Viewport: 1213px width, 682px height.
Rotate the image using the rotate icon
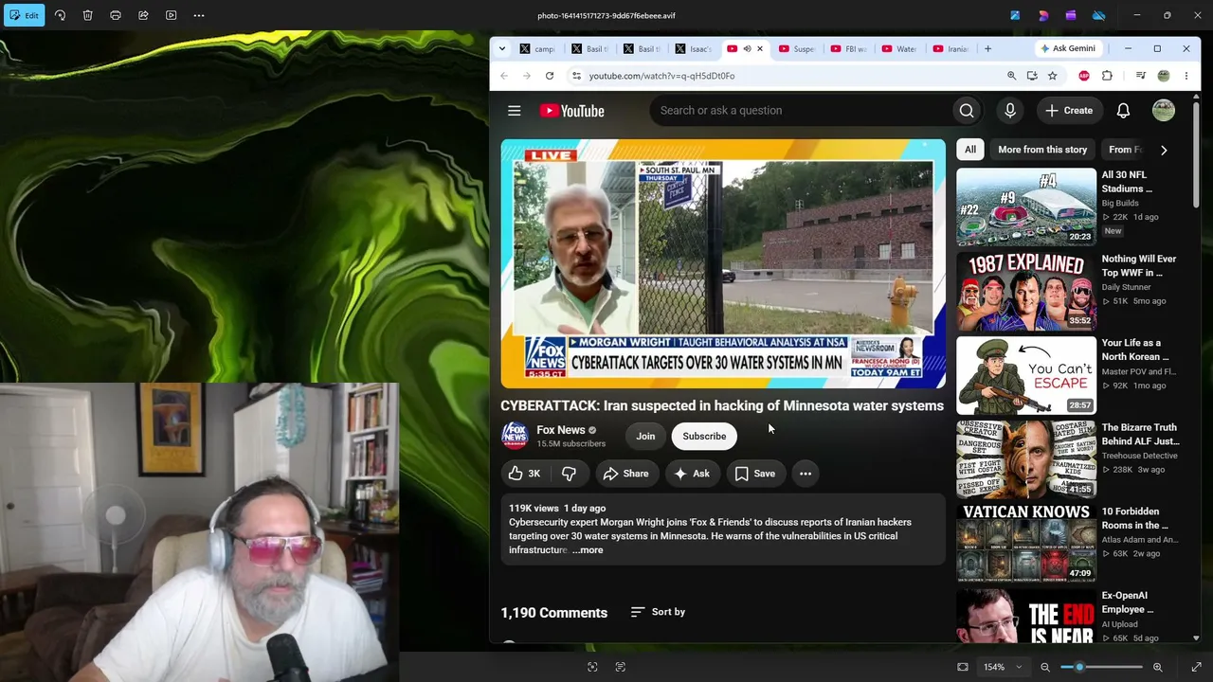pyautogui.click(x=60, y=15)
